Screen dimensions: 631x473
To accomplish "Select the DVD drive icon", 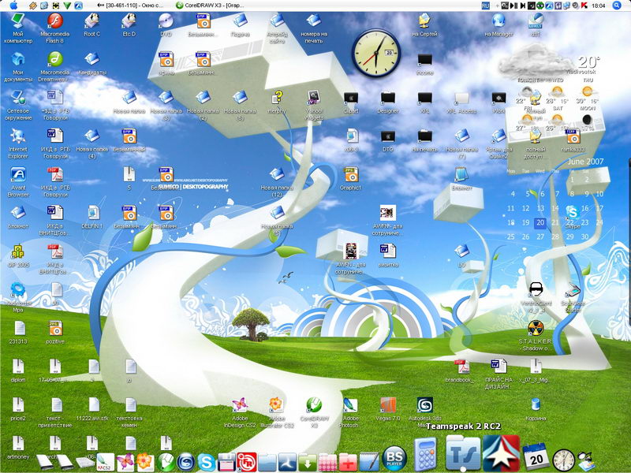I will [x=166, y=25].
